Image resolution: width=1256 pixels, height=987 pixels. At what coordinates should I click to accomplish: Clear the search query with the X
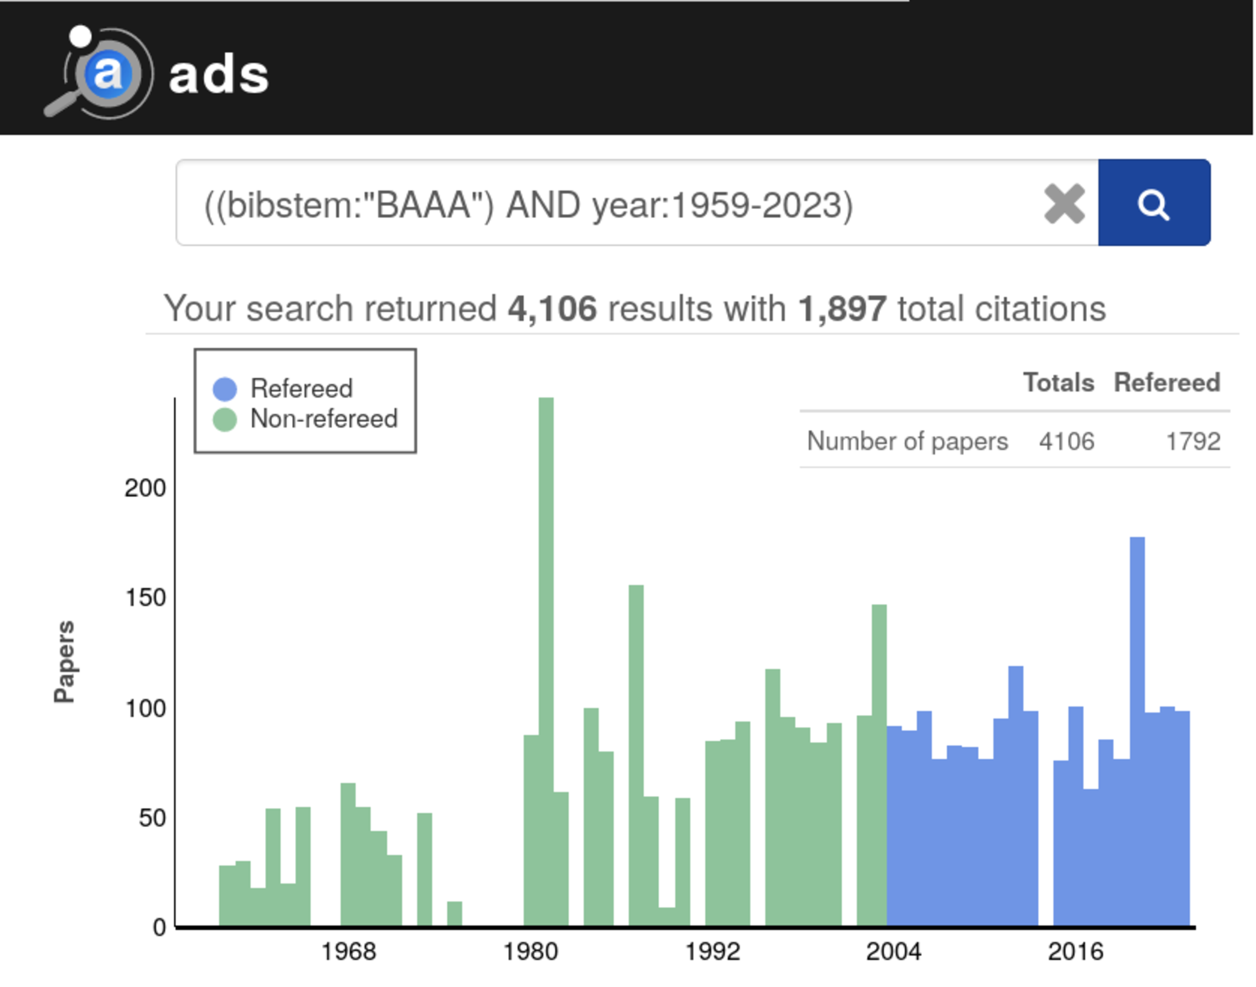click(x=1064, y=203)
